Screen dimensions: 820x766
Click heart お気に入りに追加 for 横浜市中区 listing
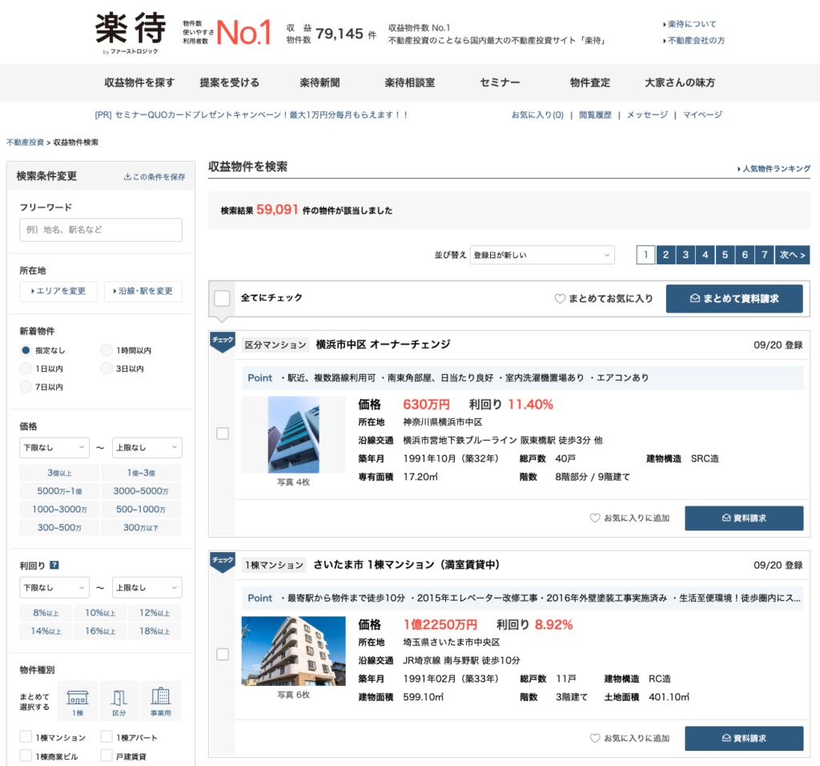(x=629, y=518)
